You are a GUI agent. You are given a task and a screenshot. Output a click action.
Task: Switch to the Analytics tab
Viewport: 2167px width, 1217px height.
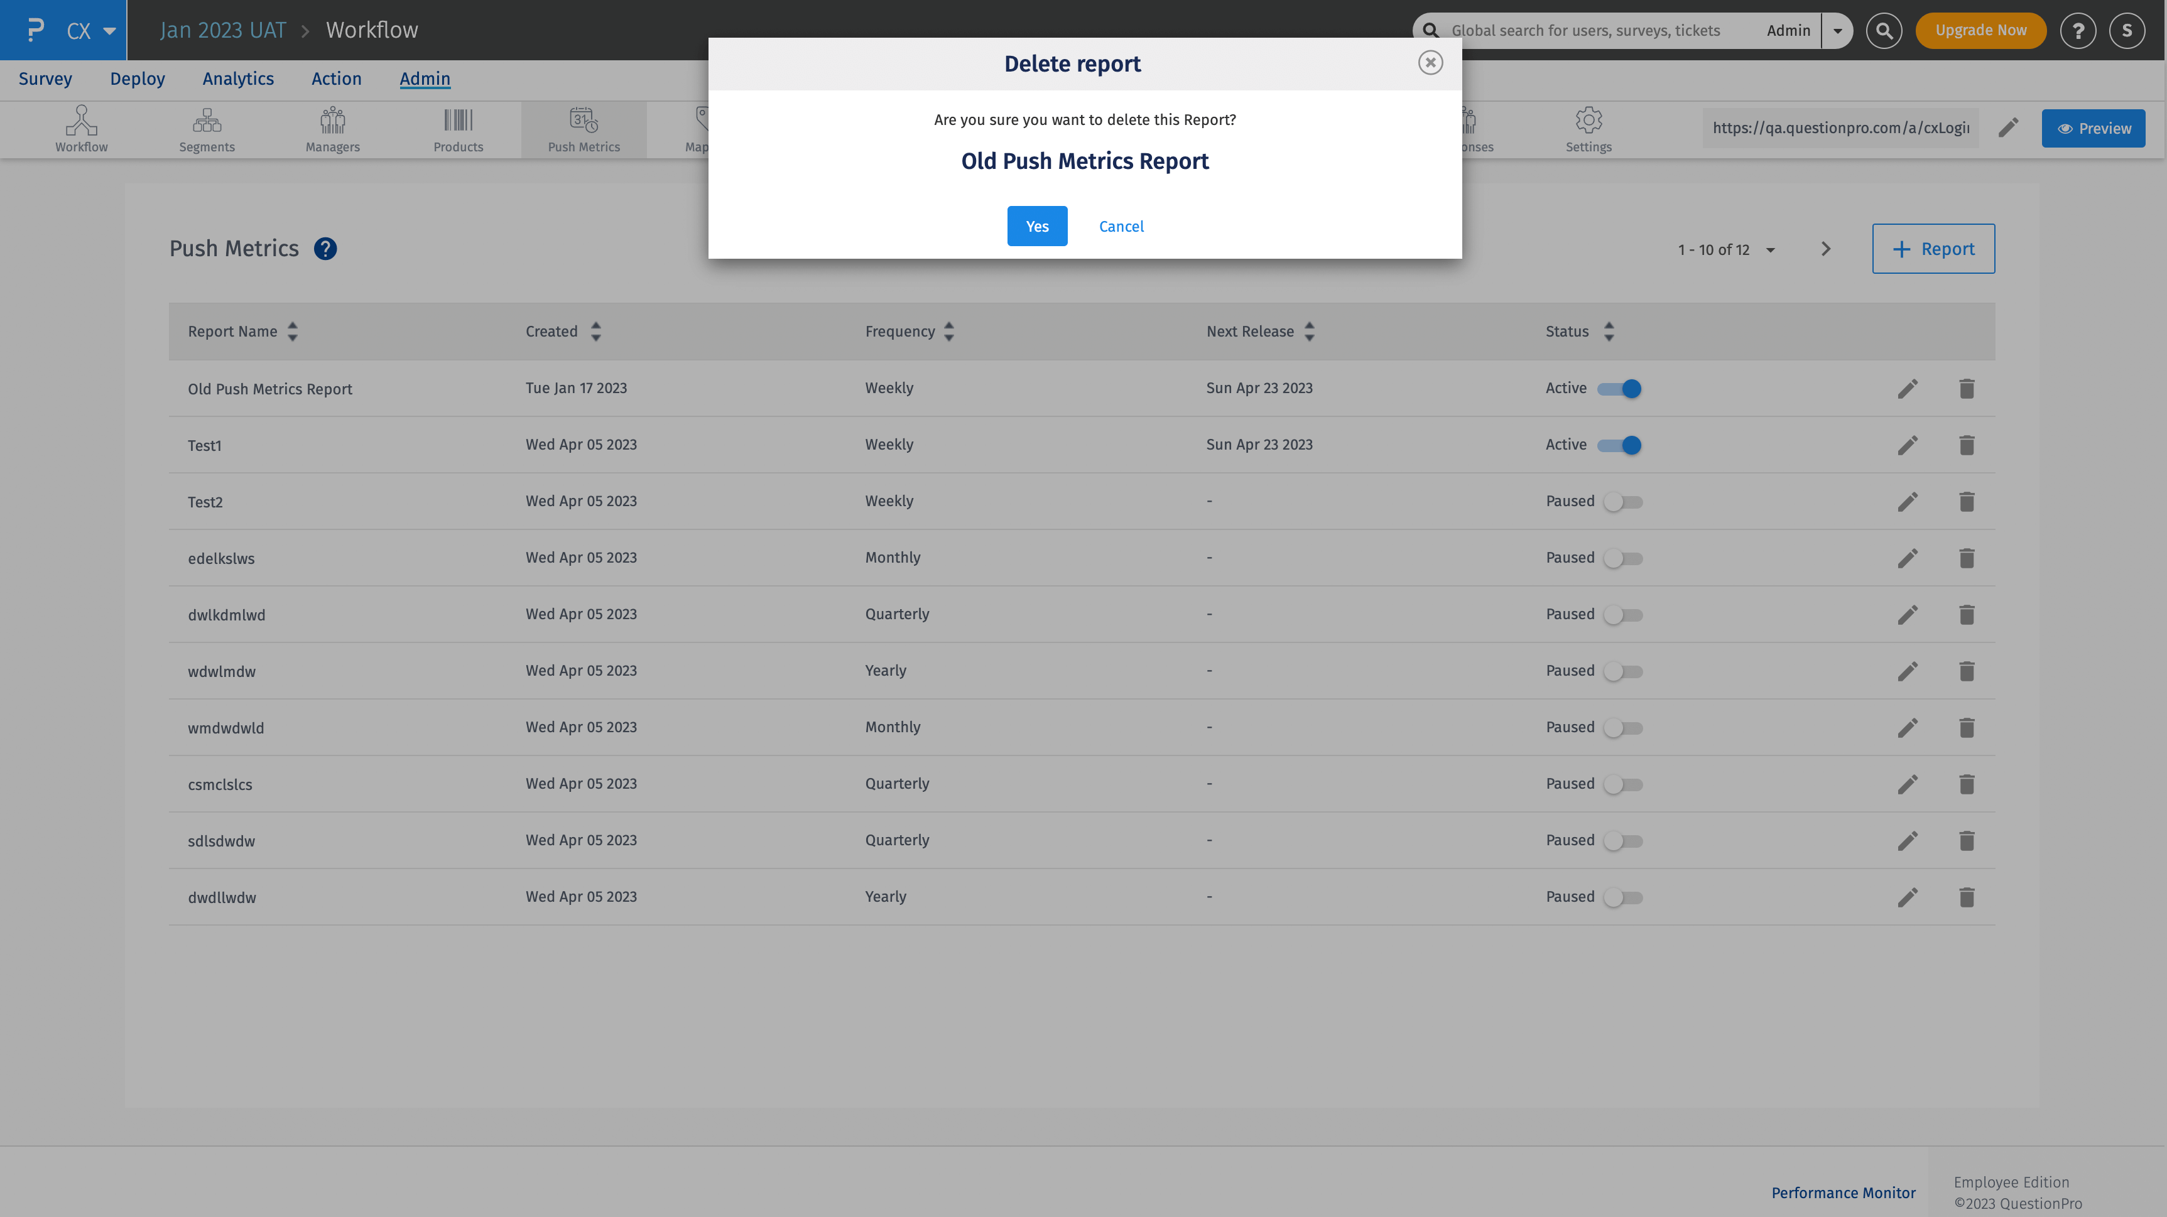pos(238,78)
